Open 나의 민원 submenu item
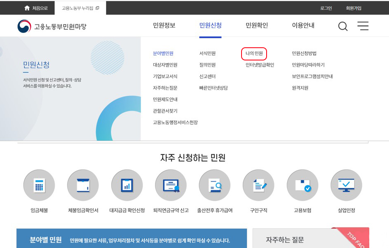 coord(254,53)
